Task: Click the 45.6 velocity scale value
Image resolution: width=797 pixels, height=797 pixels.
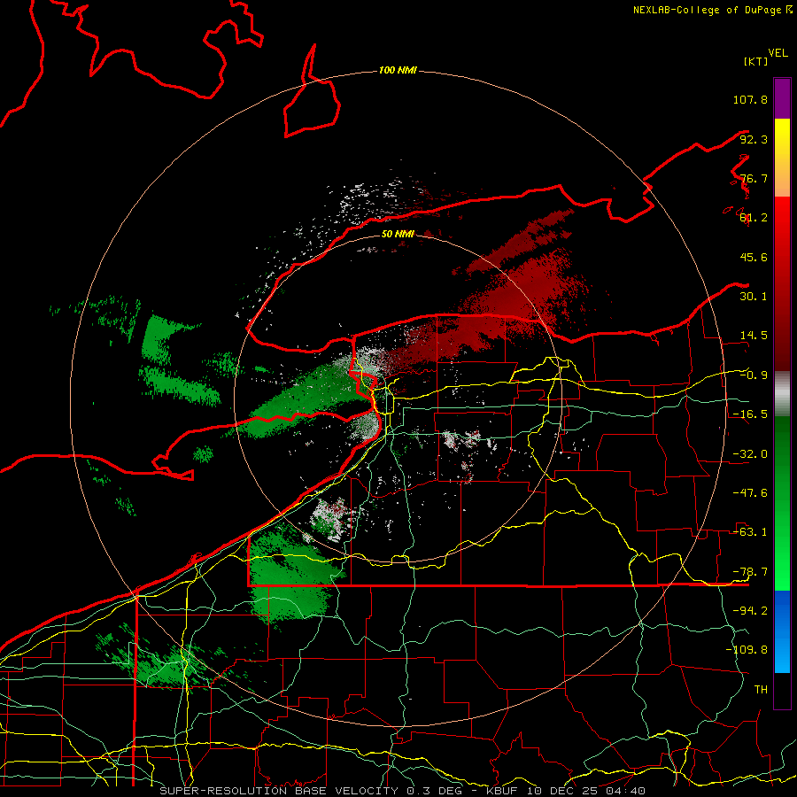Action: (x=754, y=257)
